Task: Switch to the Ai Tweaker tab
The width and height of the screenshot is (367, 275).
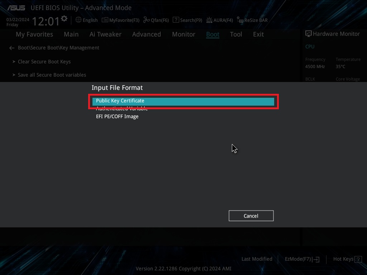Action: coord(105,34)
